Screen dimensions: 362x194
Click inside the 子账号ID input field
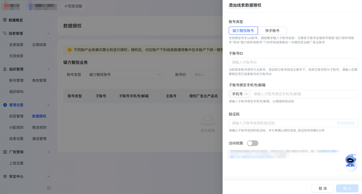tap(293, 62)
